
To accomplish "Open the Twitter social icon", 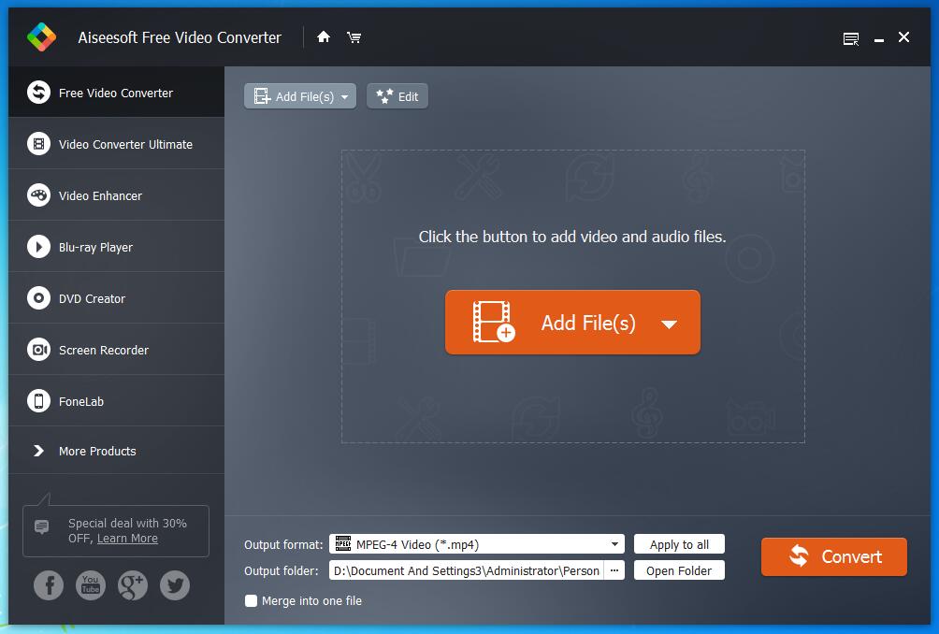I will tap(175, 585).
